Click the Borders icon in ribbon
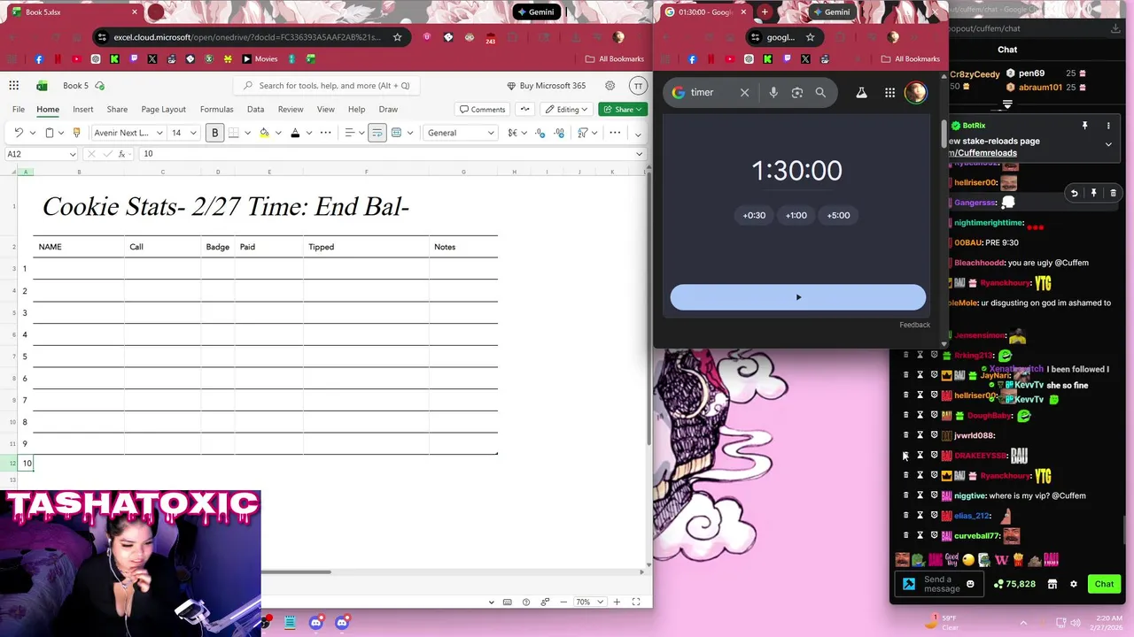Screen dimensions: 1134x637 click(233, 133)
